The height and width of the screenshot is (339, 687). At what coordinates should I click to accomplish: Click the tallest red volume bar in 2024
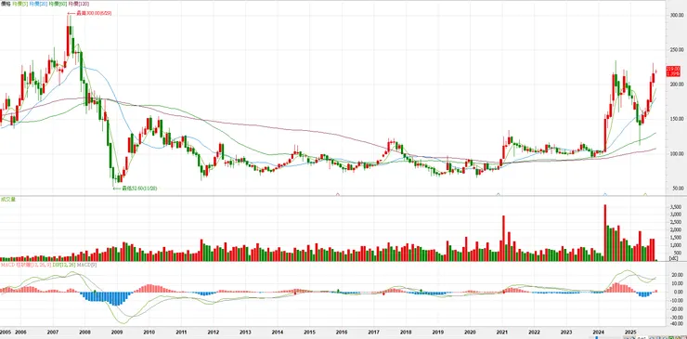click(605, 233)
